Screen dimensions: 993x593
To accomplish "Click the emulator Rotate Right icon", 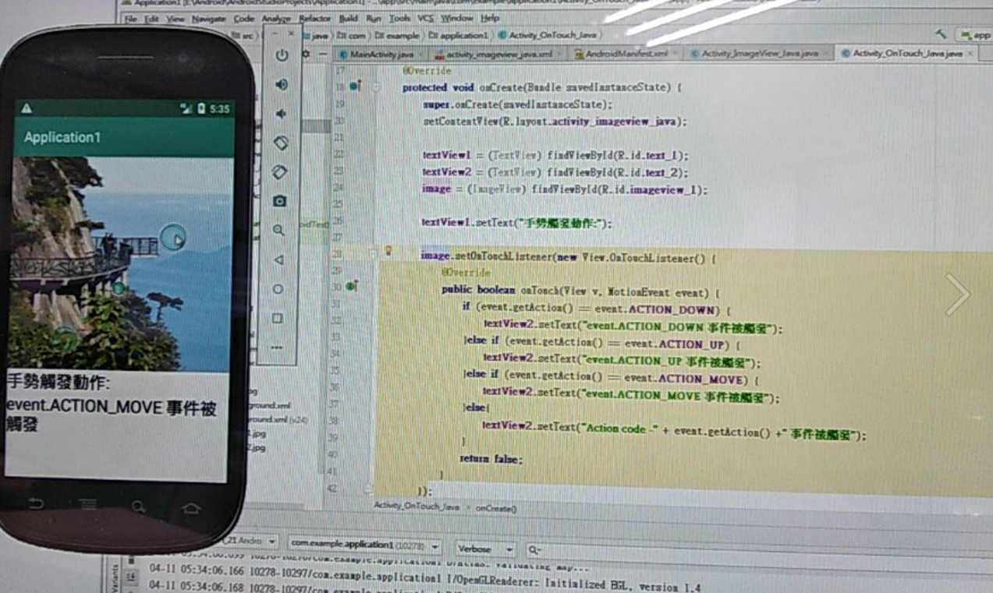I will coord(281,172).
